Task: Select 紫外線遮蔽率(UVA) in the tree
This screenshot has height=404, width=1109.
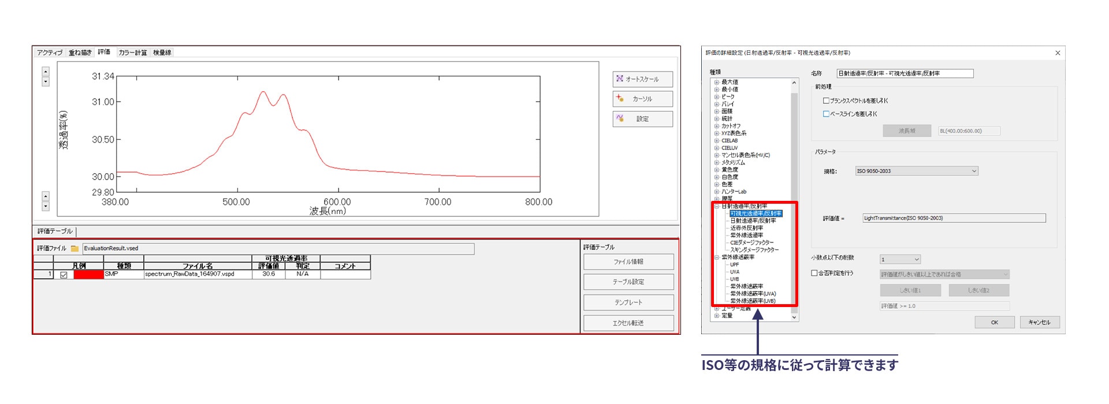Action: 753,294
